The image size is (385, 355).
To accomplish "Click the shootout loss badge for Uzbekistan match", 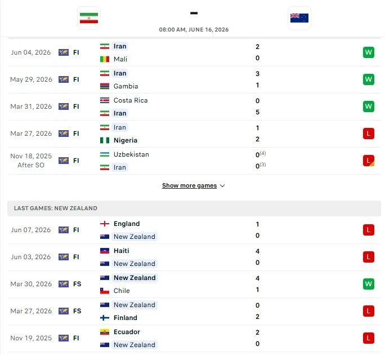I will (x=368, y=161).
